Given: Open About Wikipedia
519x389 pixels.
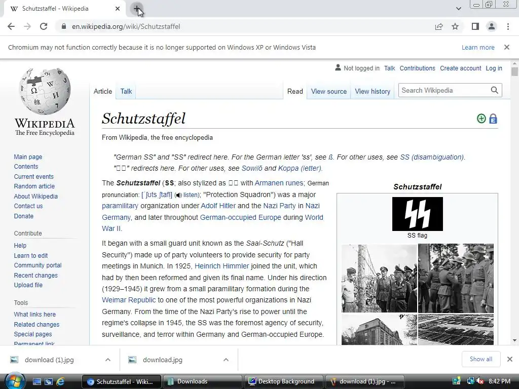Looking at the screenshot, I should click(36, 196).
